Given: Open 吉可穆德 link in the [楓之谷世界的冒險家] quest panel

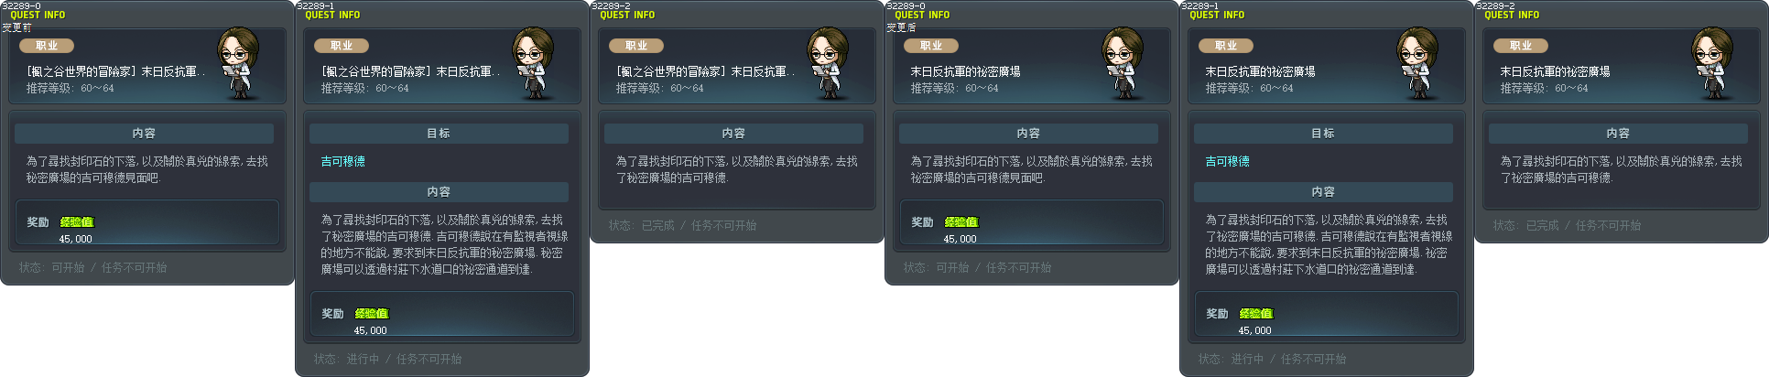Looking at the screenshot, I should 342,161.
